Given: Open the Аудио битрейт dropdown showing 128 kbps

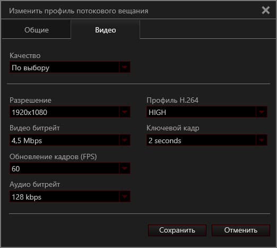Looking at the screenshot, I should [70, 196].
